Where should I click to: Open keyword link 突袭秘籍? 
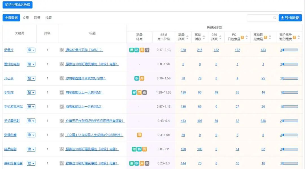(x=10, y=135)
